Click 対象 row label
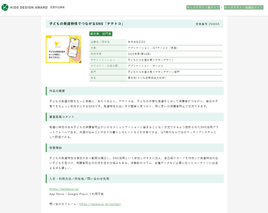Viewport: 268px width, 213px height. click(93, 48)
